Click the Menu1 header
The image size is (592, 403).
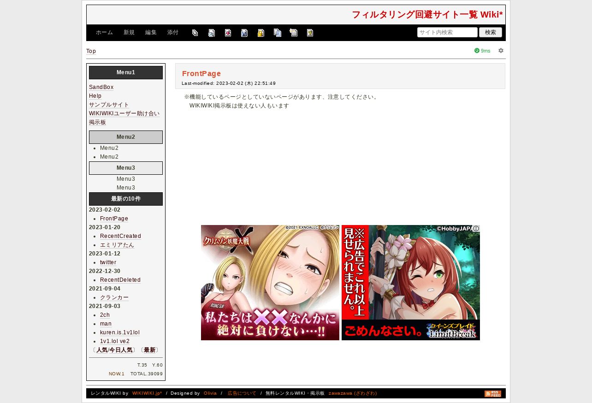pyautogui.click(x=126, y=72)
